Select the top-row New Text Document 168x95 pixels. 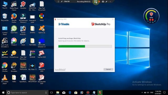coord(42,6)
